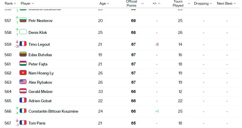The image size is (242, 128).
Task: Click Vietnam flag beside Nam Hoang Ly
Action: click(x=23, y=73)
